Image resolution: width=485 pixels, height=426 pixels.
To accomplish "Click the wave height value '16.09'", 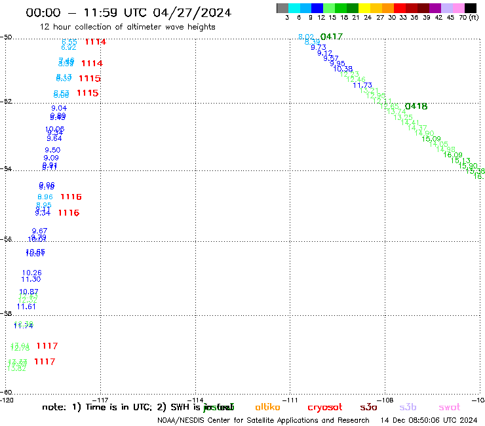I will [x=453, y=155].
